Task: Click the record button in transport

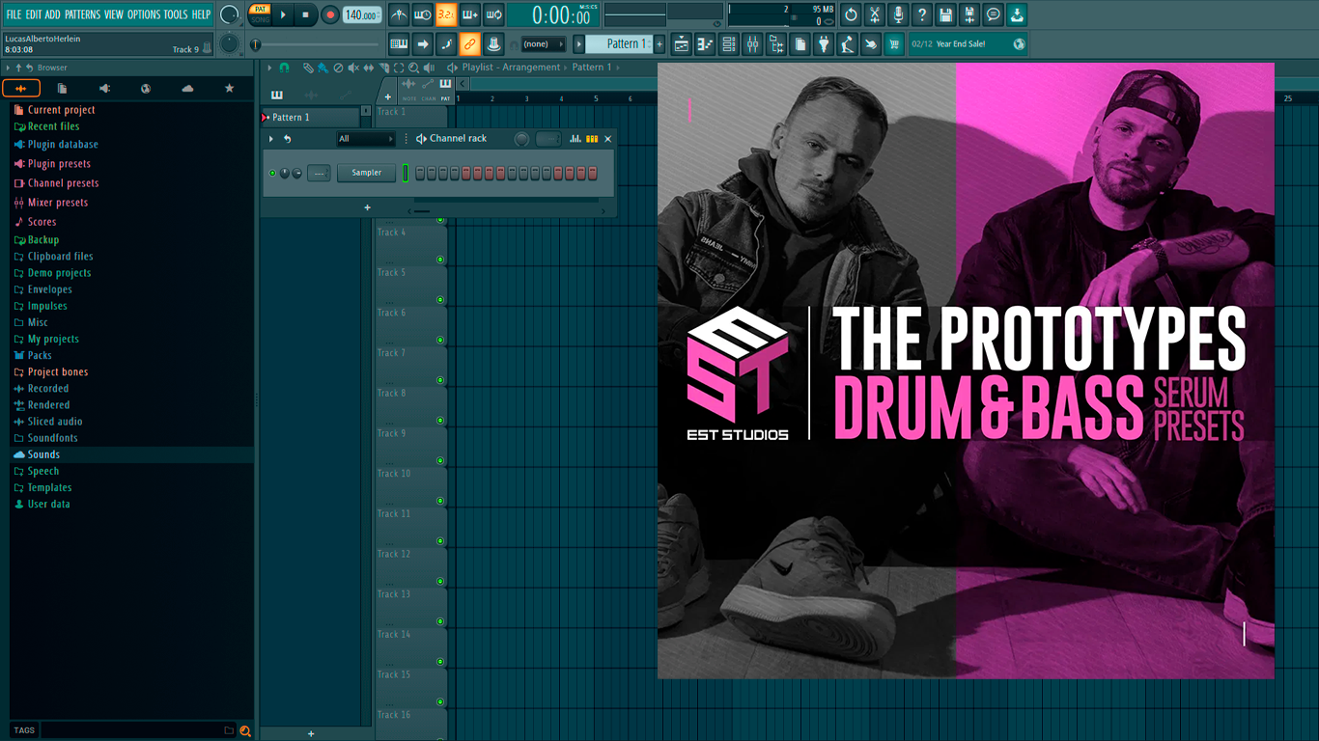Action: pyautogui.click(x=329, y=14)
